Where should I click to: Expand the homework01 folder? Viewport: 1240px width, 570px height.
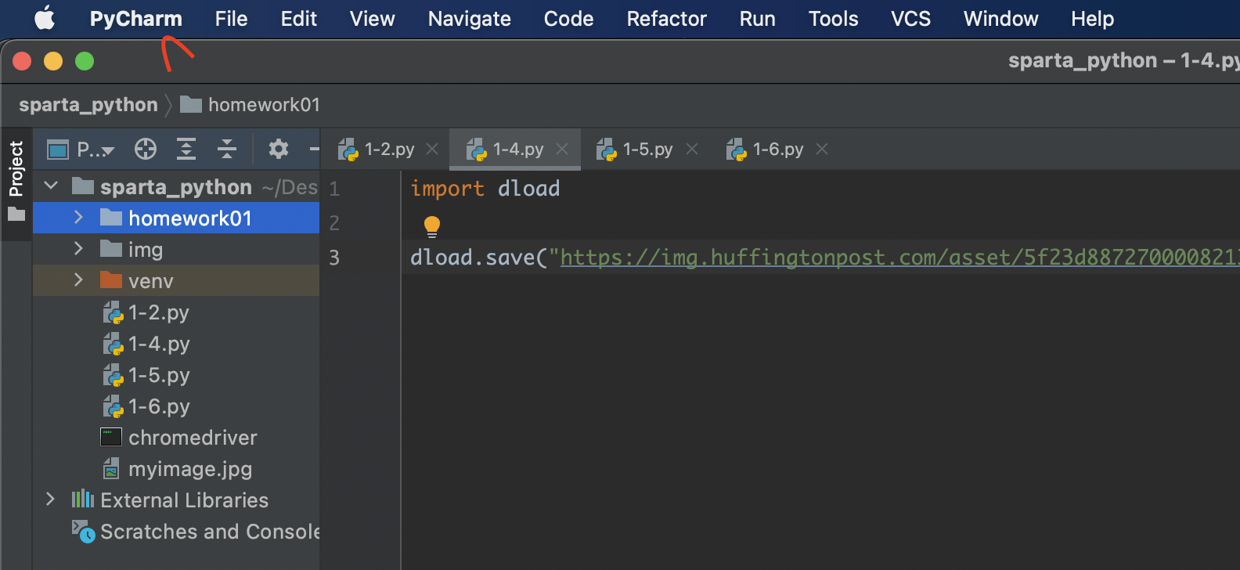78,218
